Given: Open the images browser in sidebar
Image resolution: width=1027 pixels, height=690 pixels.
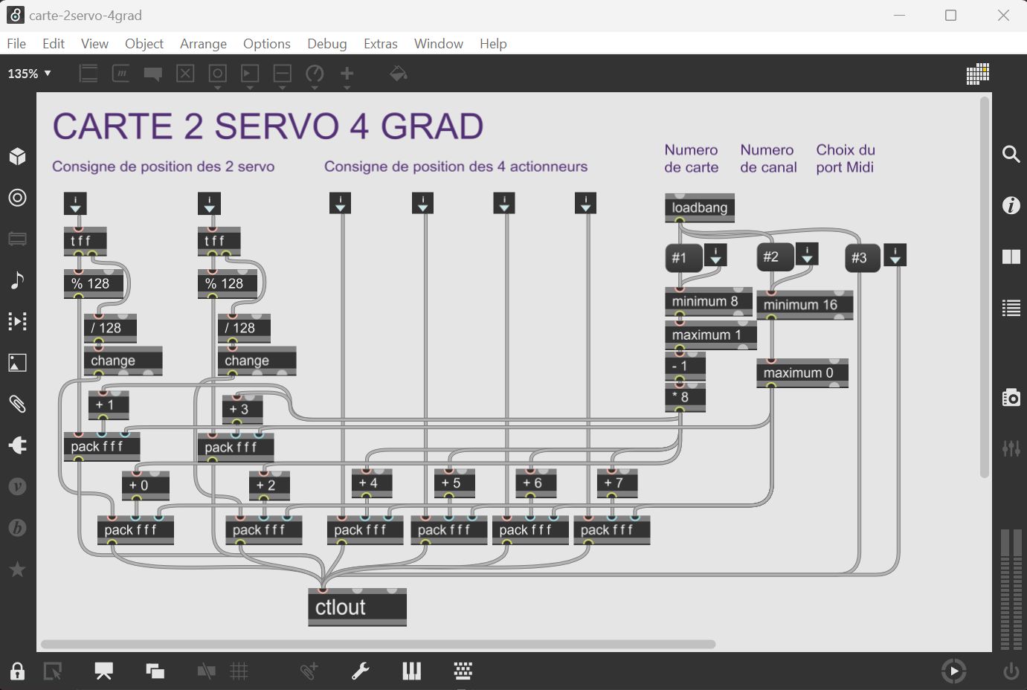Looking at the screenshot, I should click(x=17, y=363).
